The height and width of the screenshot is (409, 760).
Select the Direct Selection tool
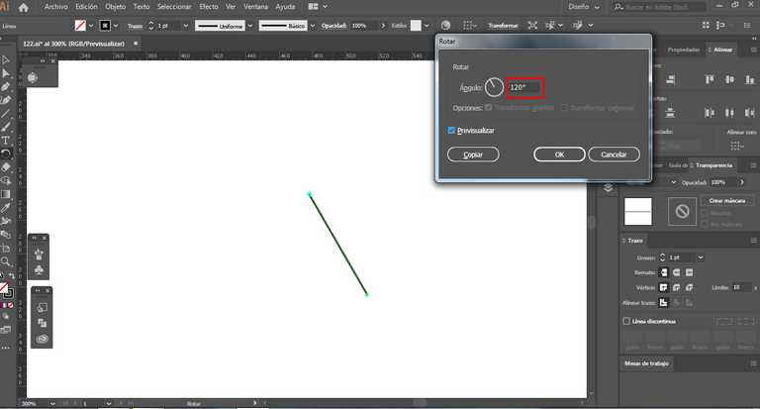point(6,73)
